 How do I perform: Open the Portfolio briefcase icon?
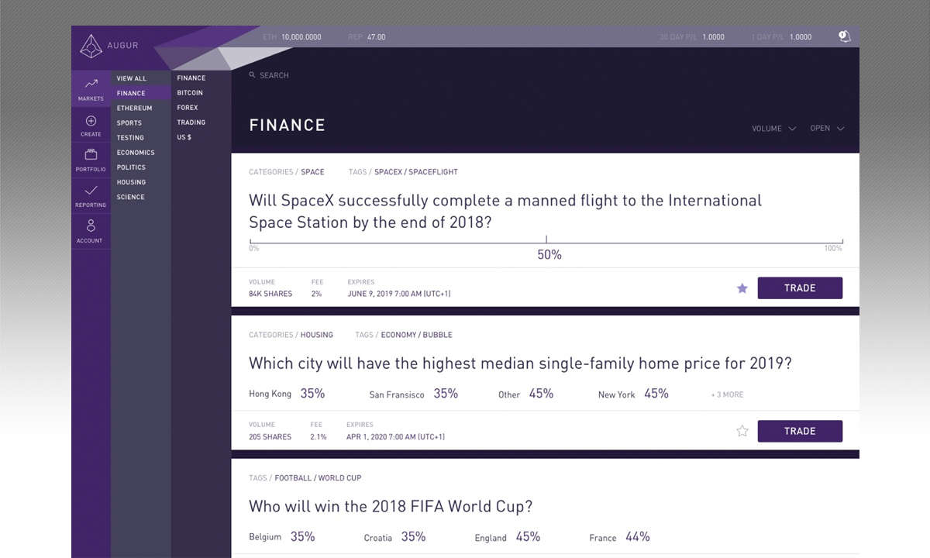point(91,154)
